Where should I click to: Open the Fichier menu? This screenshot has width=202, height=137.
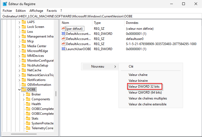tap(7, 11)
